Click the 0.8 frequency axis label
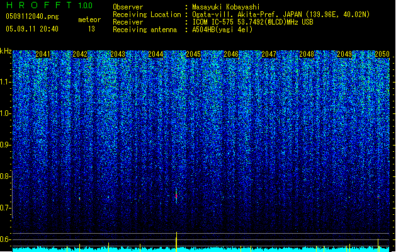 click(x=5, y=176)
